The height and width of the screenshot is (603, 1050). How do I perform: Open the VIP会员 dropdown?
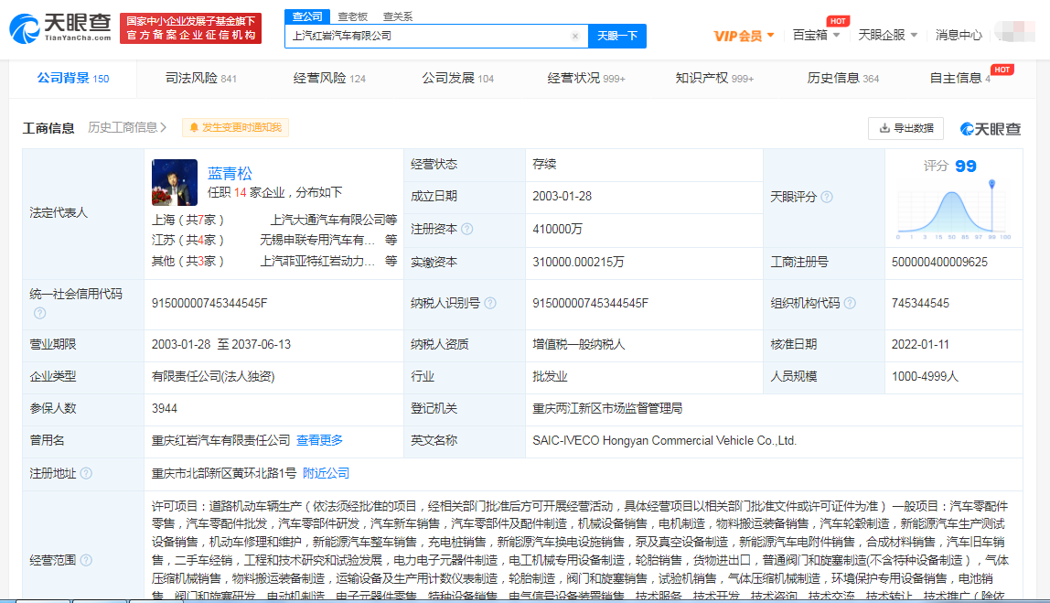[744, 36]
